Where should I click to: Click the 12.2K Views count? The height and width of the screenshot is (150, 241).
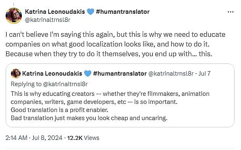click(x=83, y=138)
